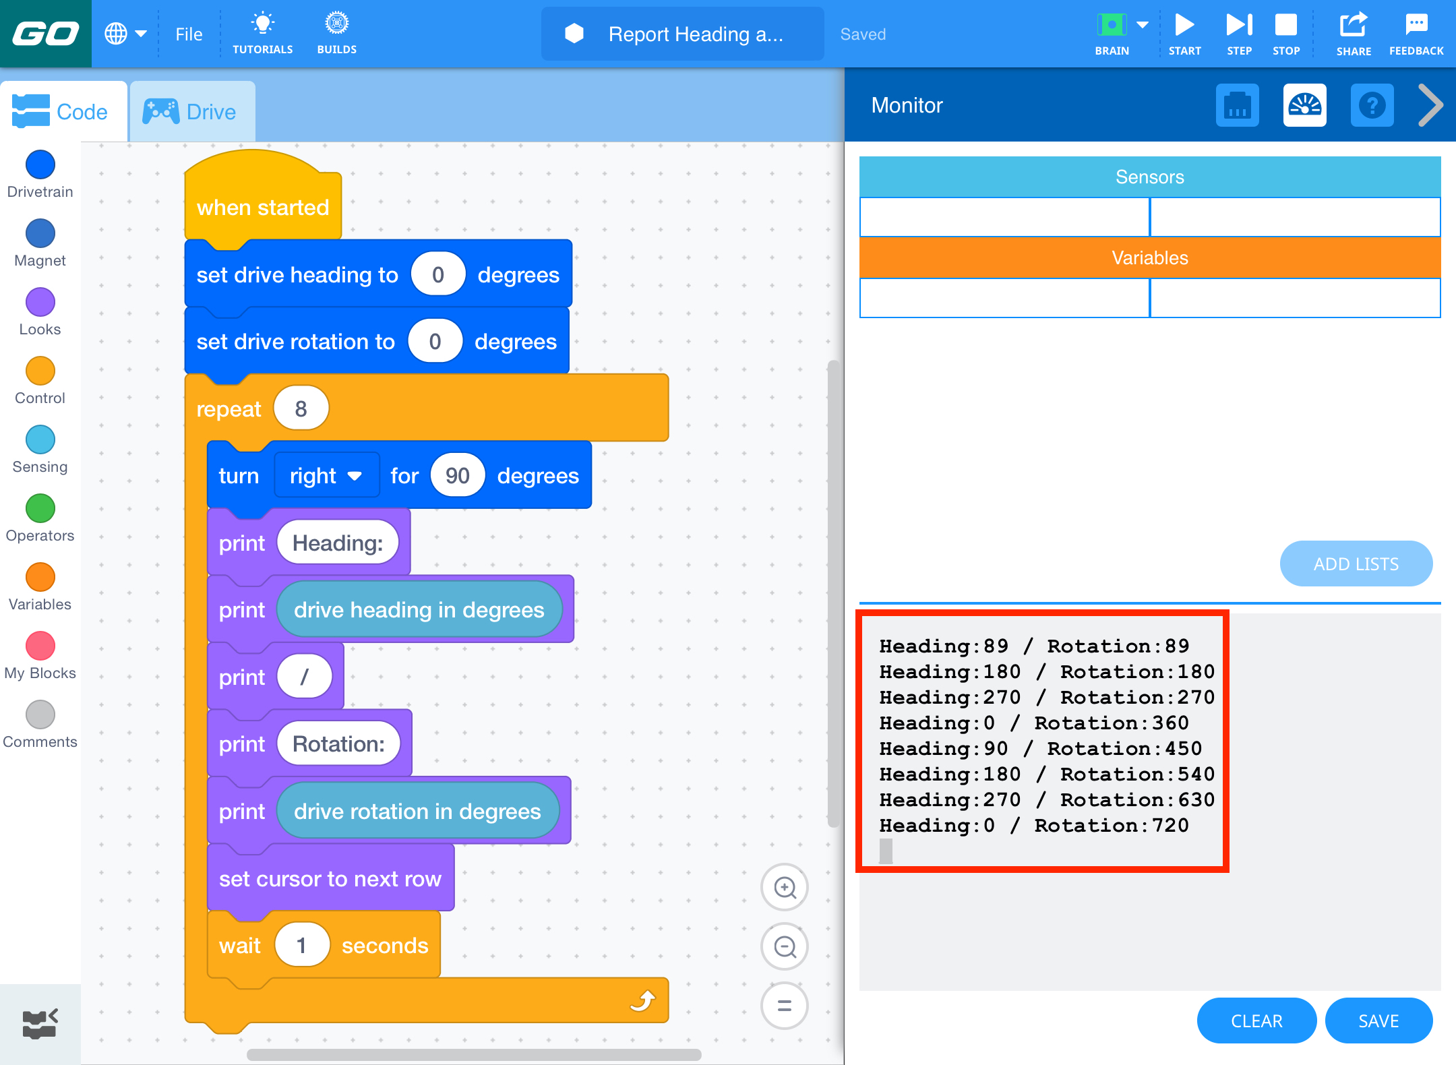Clear the console output with CLEAR button
This screenshot has width=1456, height=1065.
pyautogui.click(x=1256, y=1021)
